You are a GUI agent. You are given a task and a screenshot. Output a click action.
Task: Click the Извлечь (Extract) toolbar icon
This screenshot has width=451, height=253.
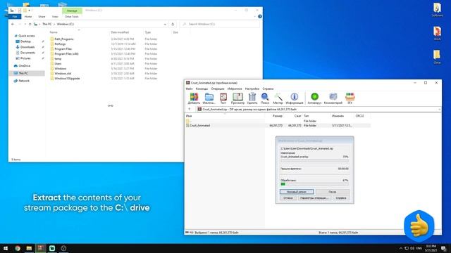pos(209,98)
